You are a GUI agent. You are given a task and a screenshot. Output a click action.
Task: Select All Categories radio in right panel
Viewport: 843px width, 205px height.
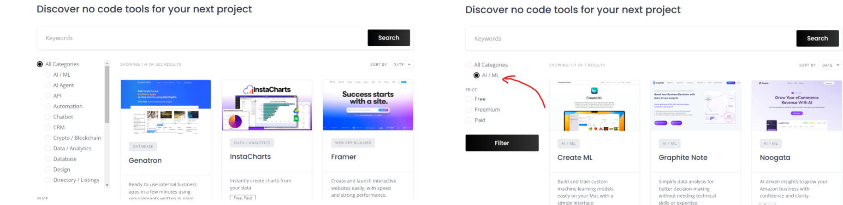click(x=469, y=65)
